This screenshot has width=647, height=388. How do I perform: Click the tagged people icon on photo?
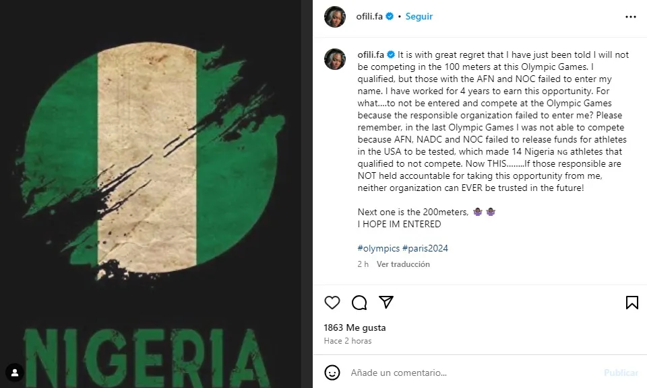point(15,373)
